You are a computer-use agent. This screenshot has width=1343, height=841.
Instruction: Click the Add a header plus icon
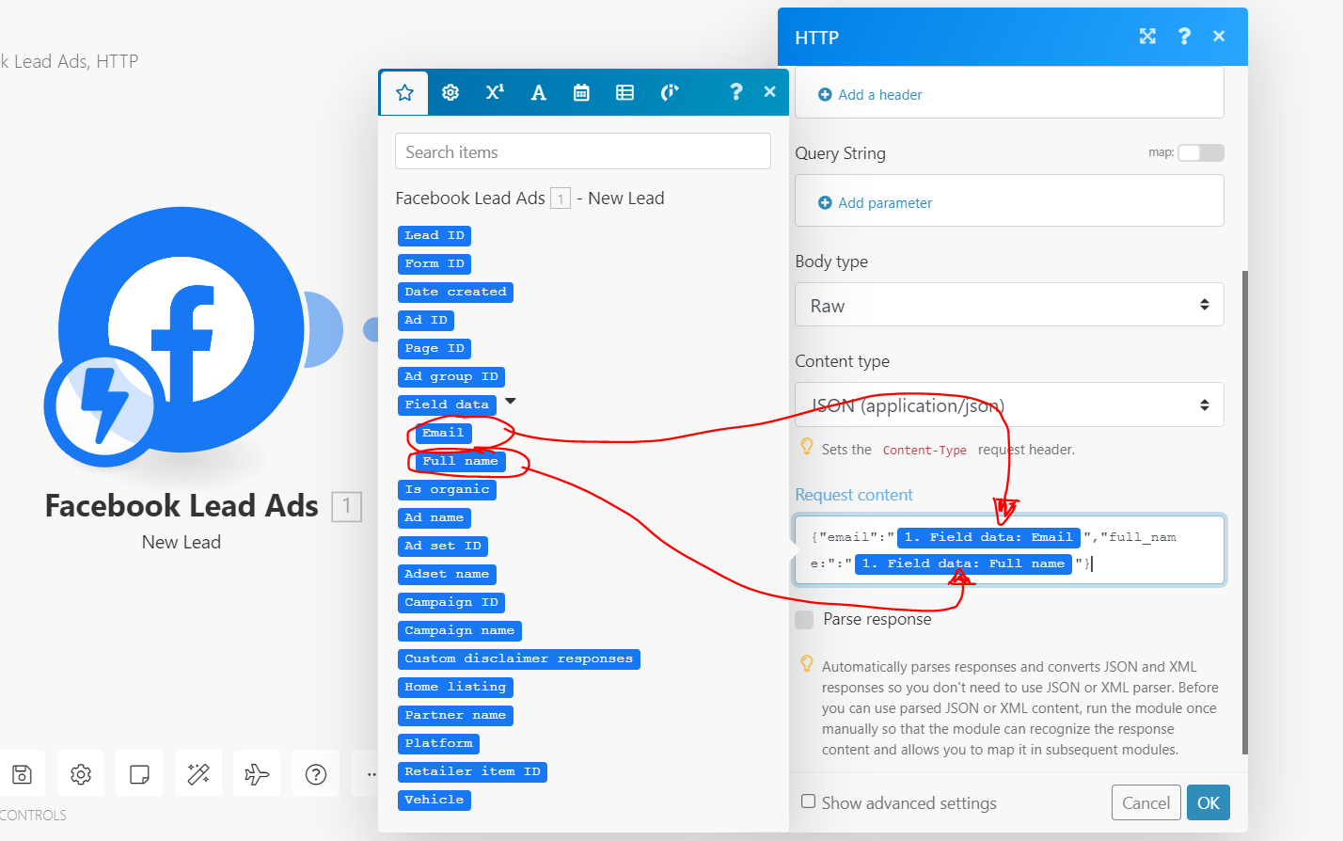coord(825,95)
